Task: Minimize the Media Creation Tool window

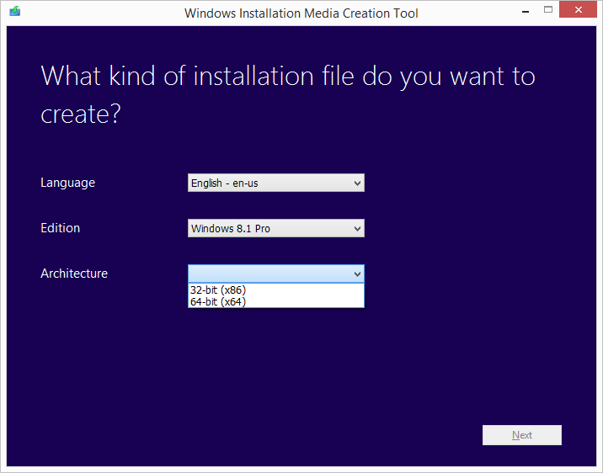Action: 526,11
